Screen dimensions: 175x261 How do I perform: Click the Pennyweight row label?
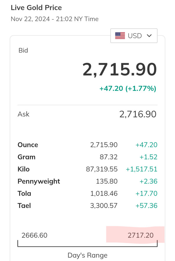pos(39,181)
